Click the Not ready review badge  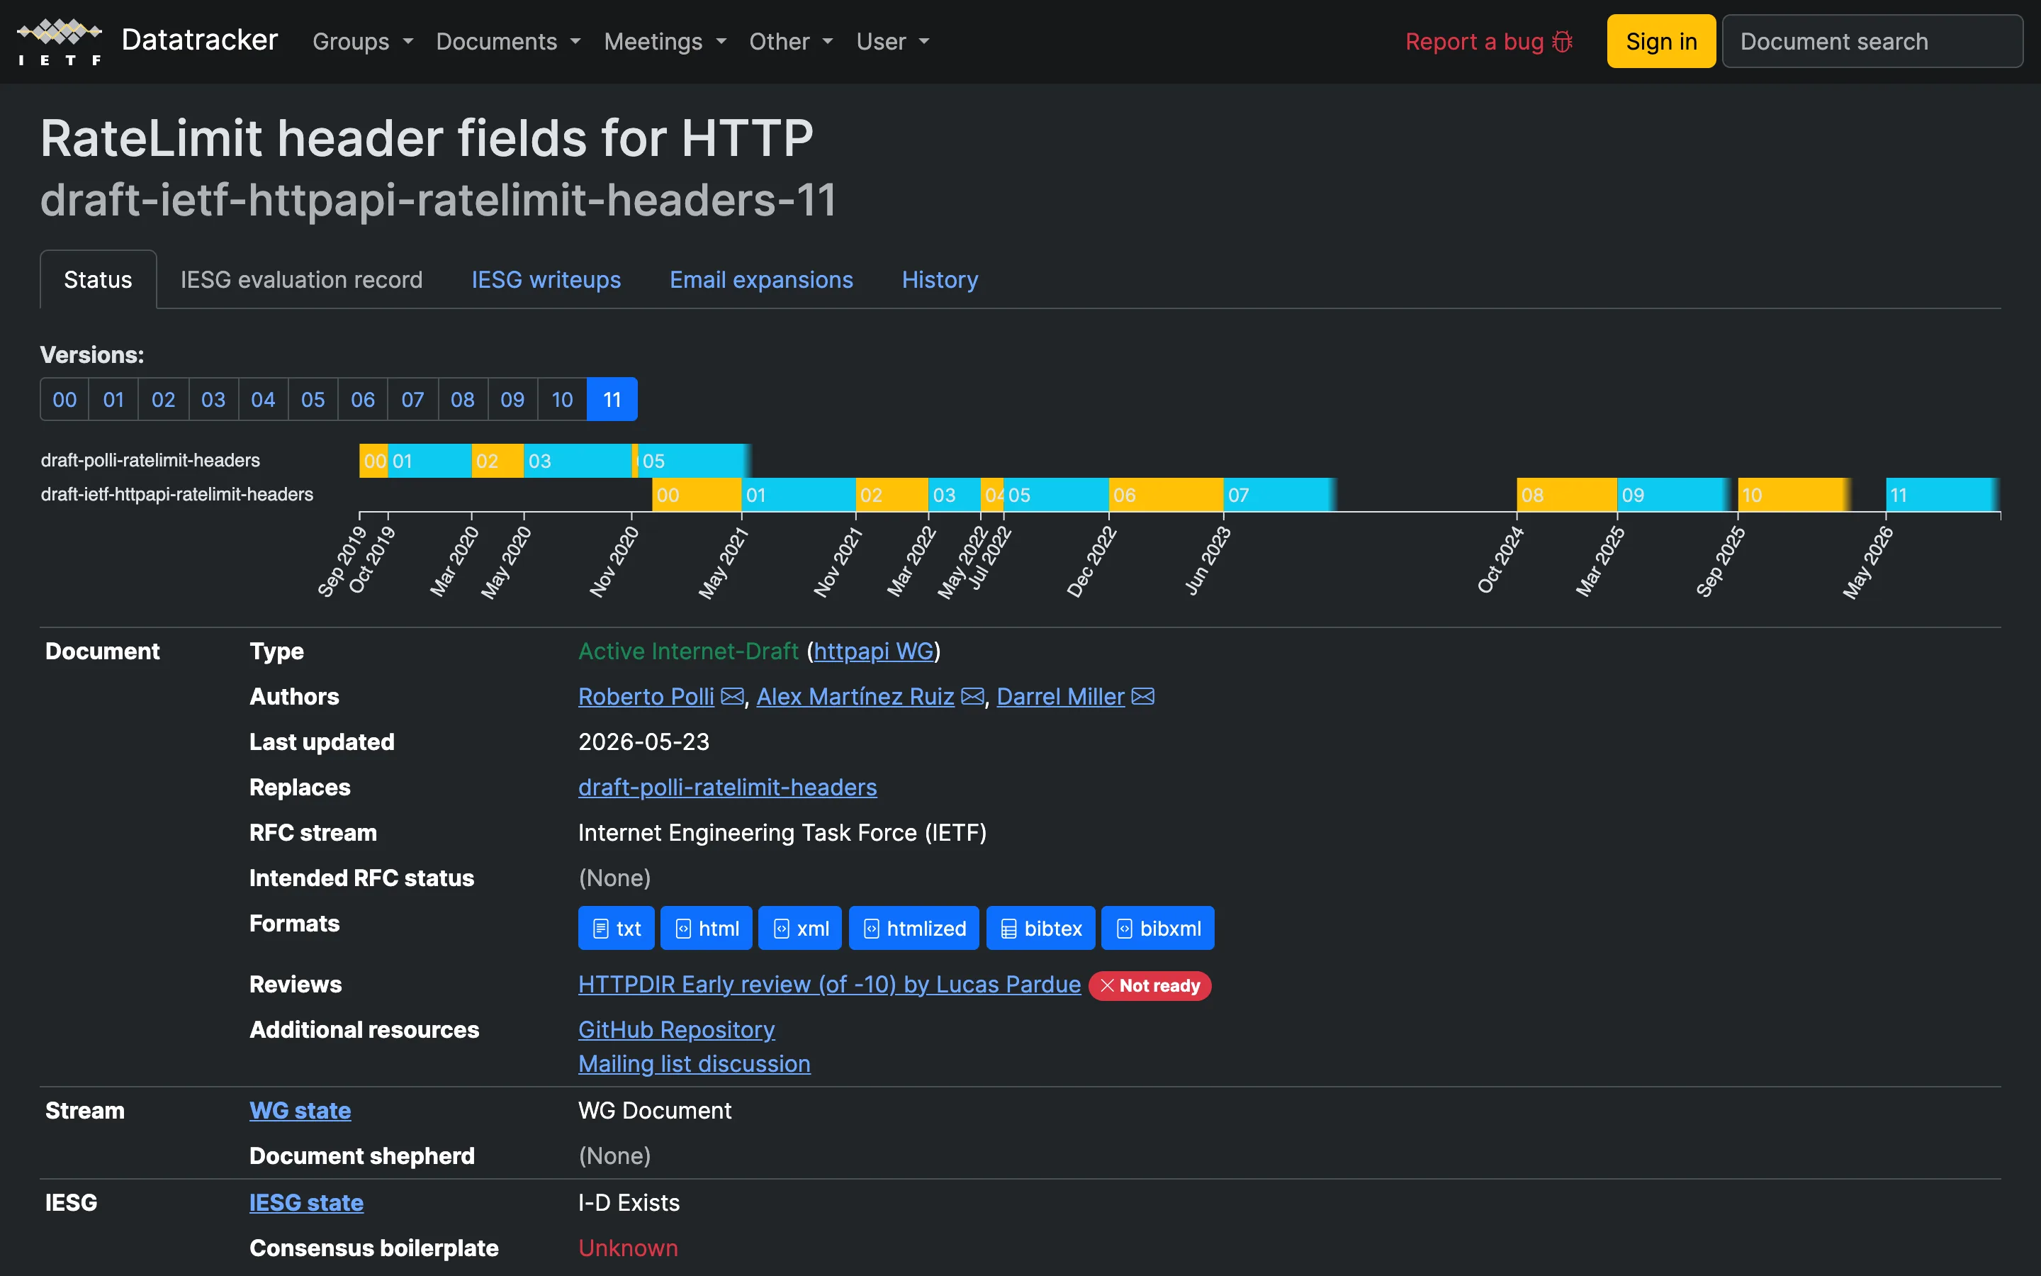pyautogui.click(x=1149, y=985)
